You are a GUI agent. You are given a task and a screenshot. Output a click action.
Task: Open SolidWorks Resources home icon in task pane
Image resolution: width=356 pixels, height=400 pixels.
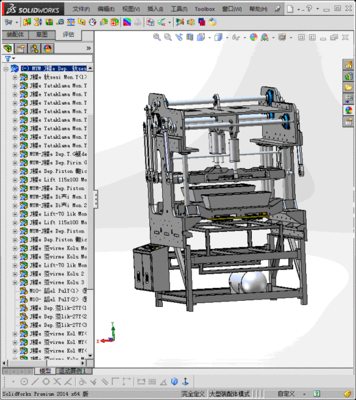(348, 65)
